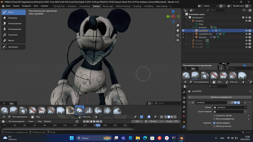This screenshot has width=253, height=142.
Task: Switch to the Scripting workspace tab
Action: [x=137, y=6]
